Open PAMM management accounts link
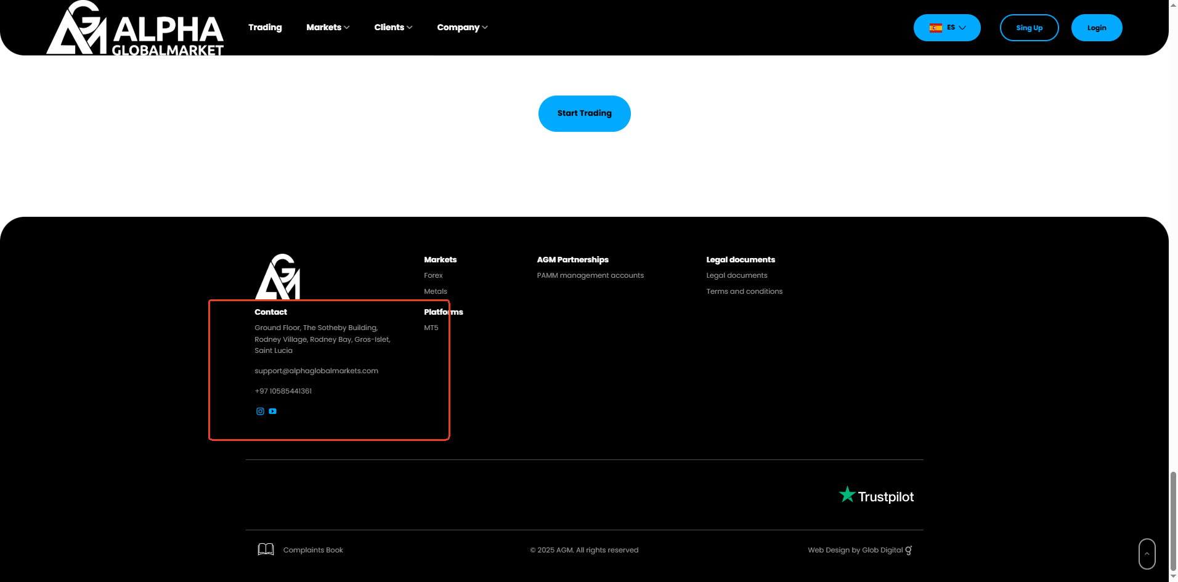The width and height of the screenshot is (1178, 582). pyautogui.click(x=590, y=275)
